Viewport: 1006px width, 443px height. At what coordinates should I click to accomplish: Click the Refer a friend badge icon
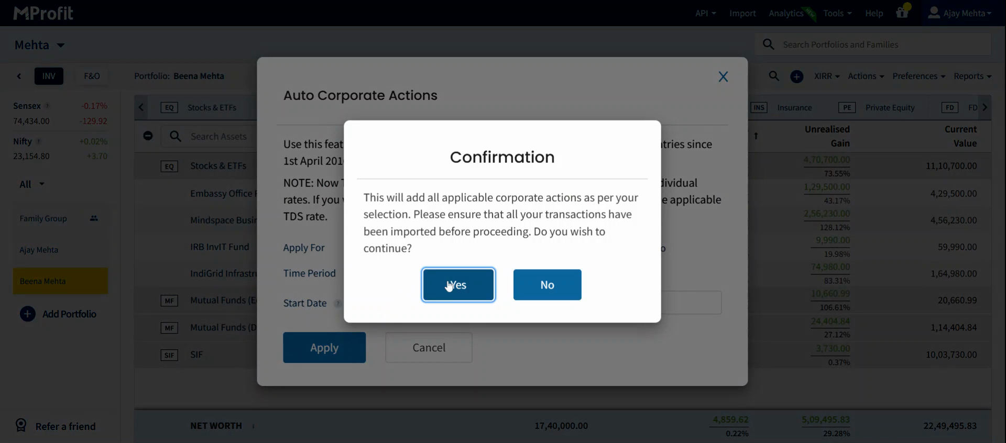[x=21, y=425]
